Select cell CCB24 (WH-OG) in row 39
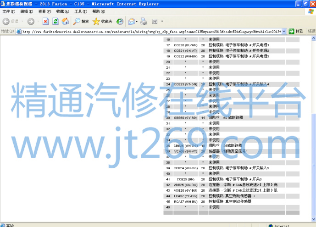 [x=186, y=168]
